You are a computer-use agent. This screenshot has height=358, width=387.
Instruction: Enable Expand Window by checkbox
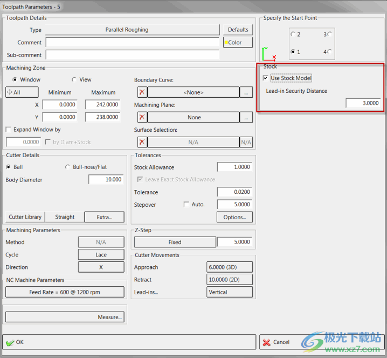9,130
